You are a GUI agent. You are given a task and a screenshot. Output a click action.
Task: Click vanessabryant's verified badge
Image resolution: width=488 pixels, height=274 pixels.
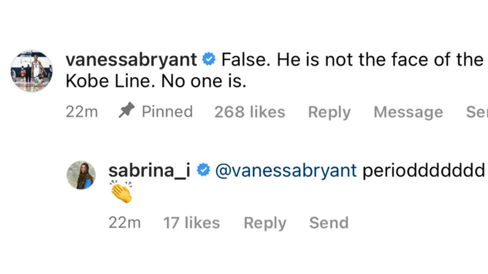tap(209, 59)
